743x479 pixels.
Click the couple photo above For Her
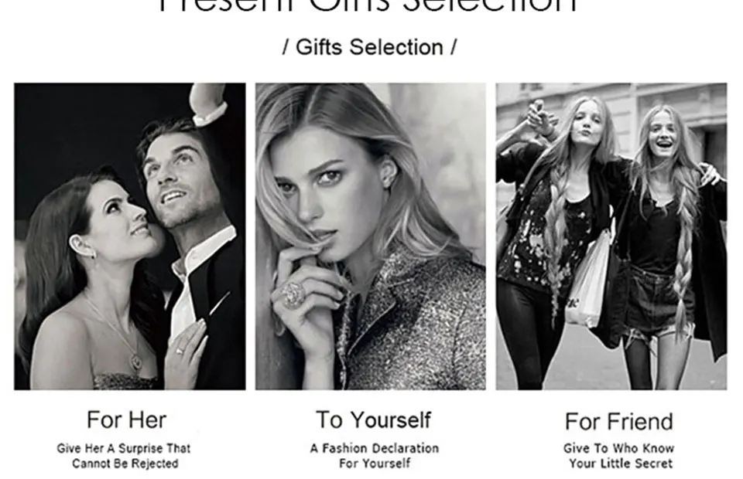[130, 236]
